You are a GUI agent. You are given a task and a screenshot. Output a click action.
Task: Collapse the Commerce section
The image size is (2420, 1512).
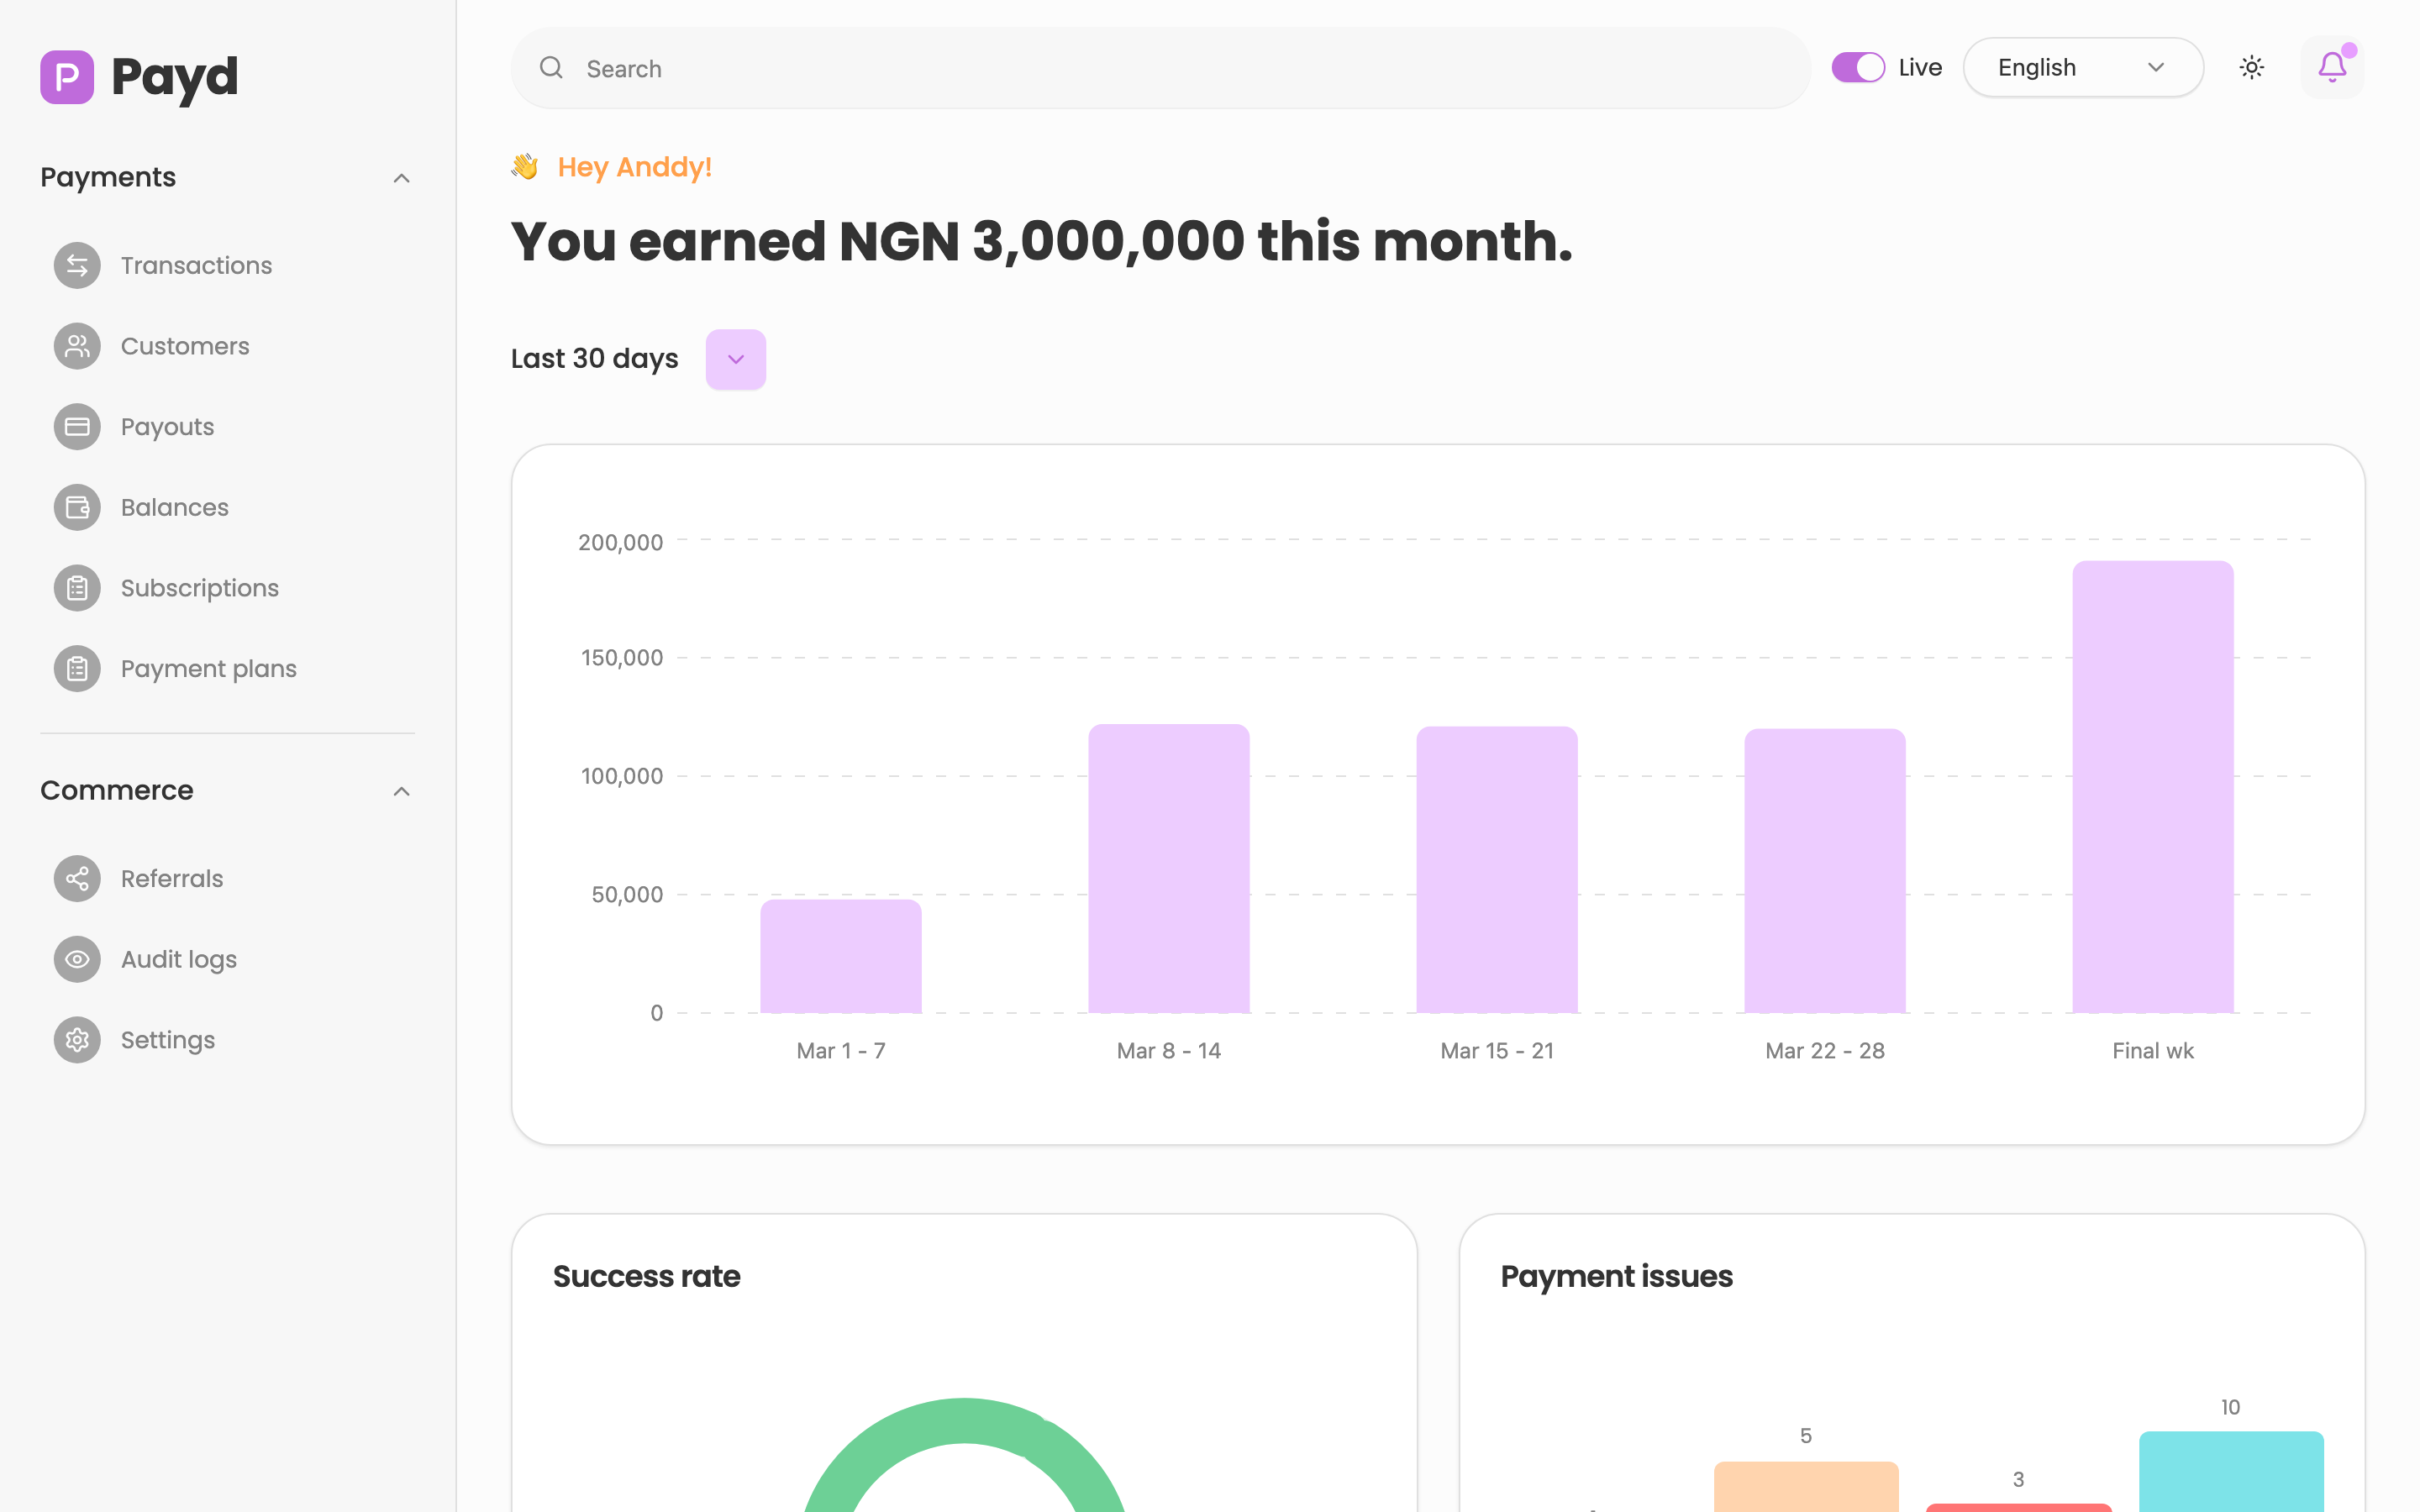[x=401, y=791]
